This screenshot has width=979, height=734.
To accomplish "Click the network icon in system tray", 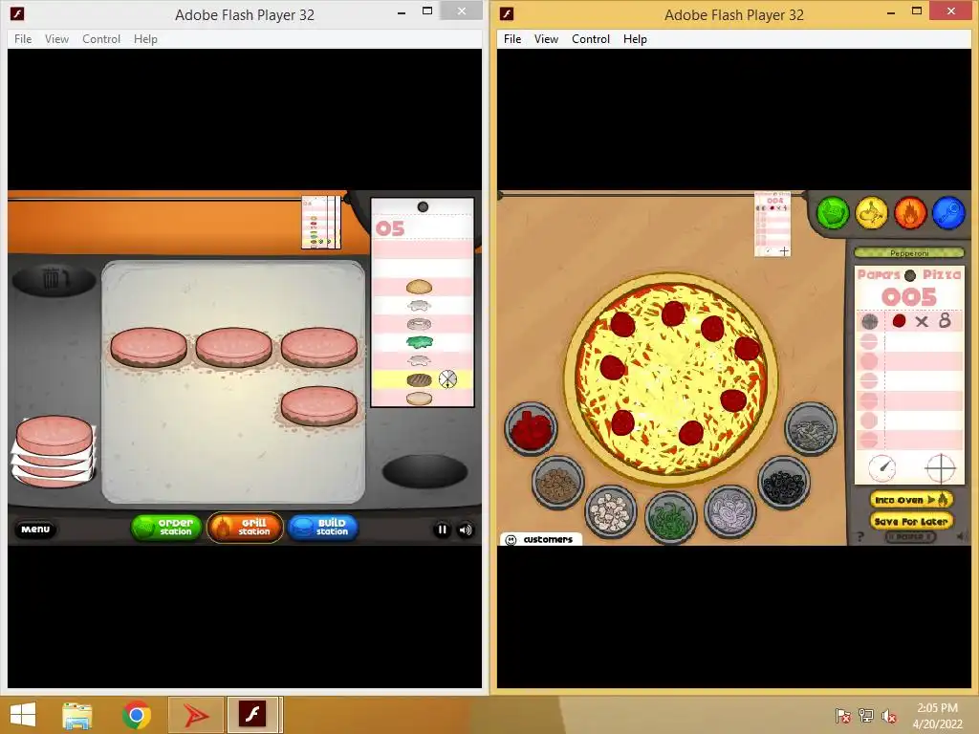I will coord(866,716).
